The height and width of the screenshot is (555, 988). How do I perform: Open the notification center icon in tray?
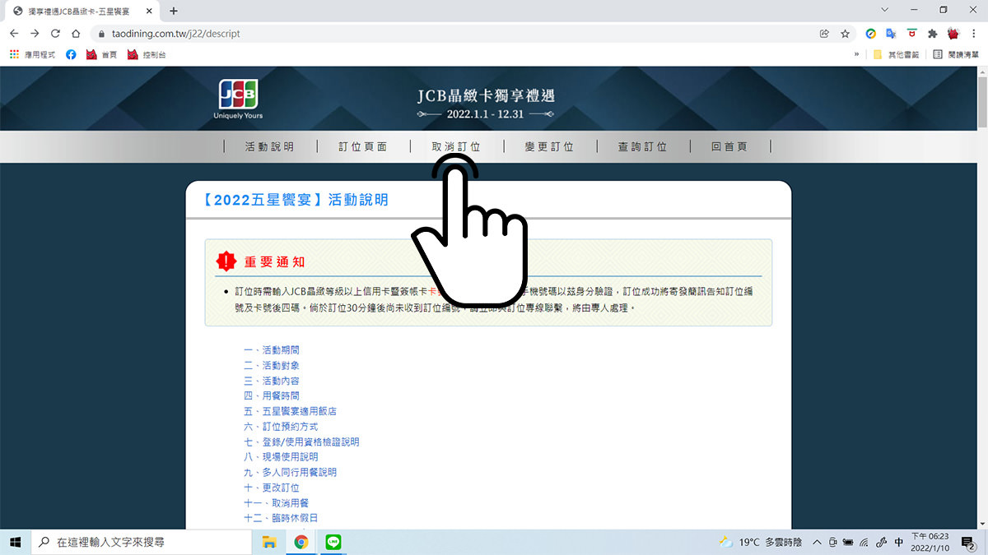[x=968, y=542]
